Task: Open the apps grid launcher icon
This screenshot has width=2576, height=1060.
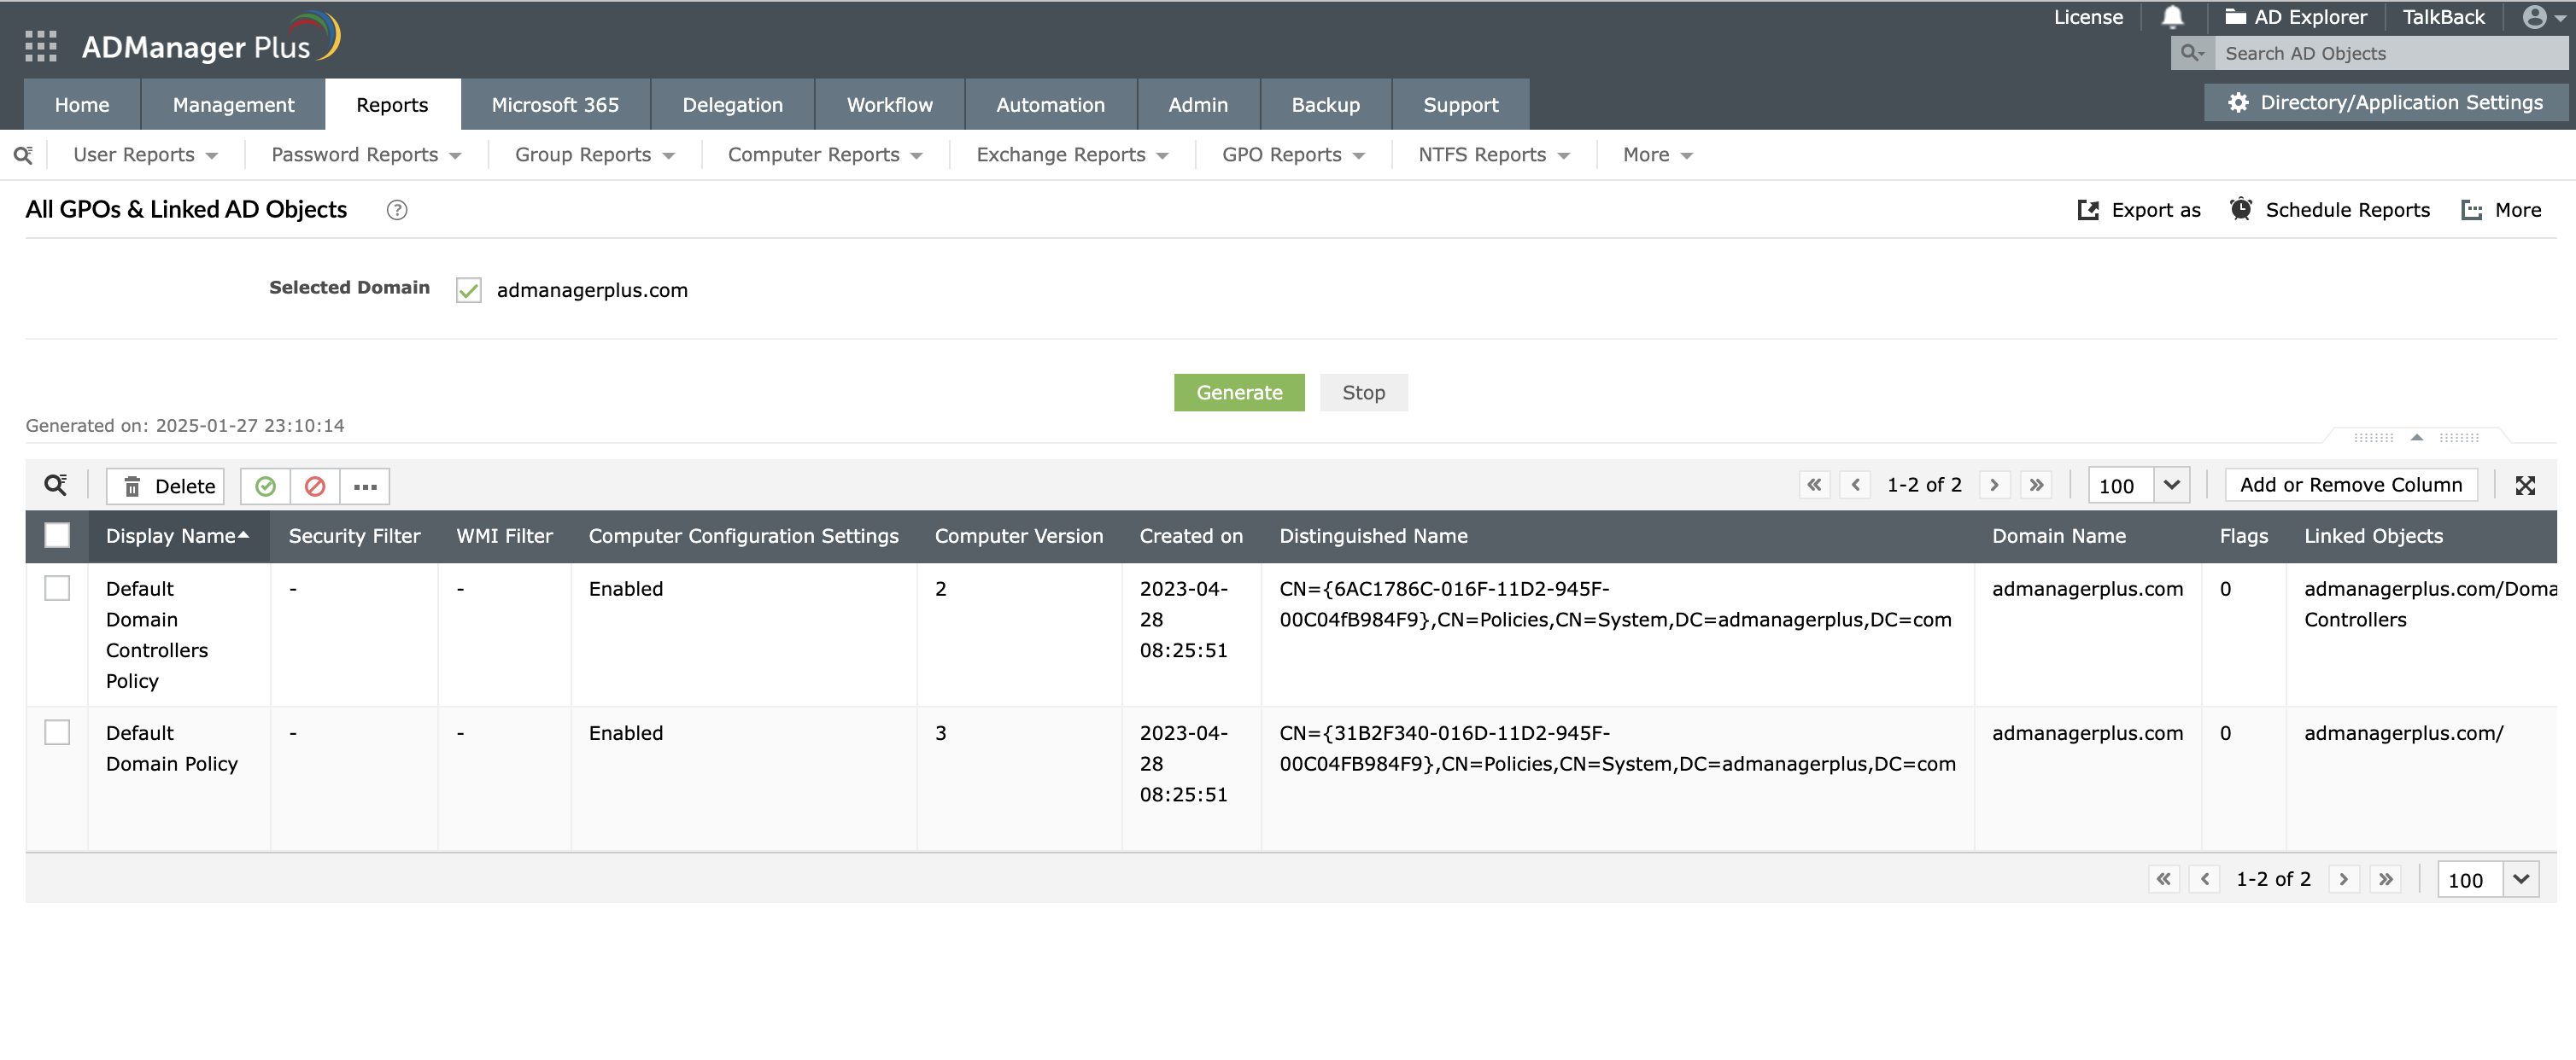Action: (40, 46)
